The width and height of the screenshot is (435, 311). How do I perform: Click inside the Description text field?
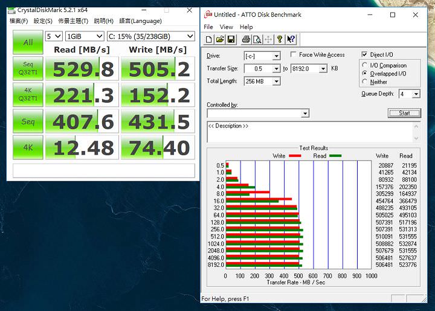tap(308, 133)
